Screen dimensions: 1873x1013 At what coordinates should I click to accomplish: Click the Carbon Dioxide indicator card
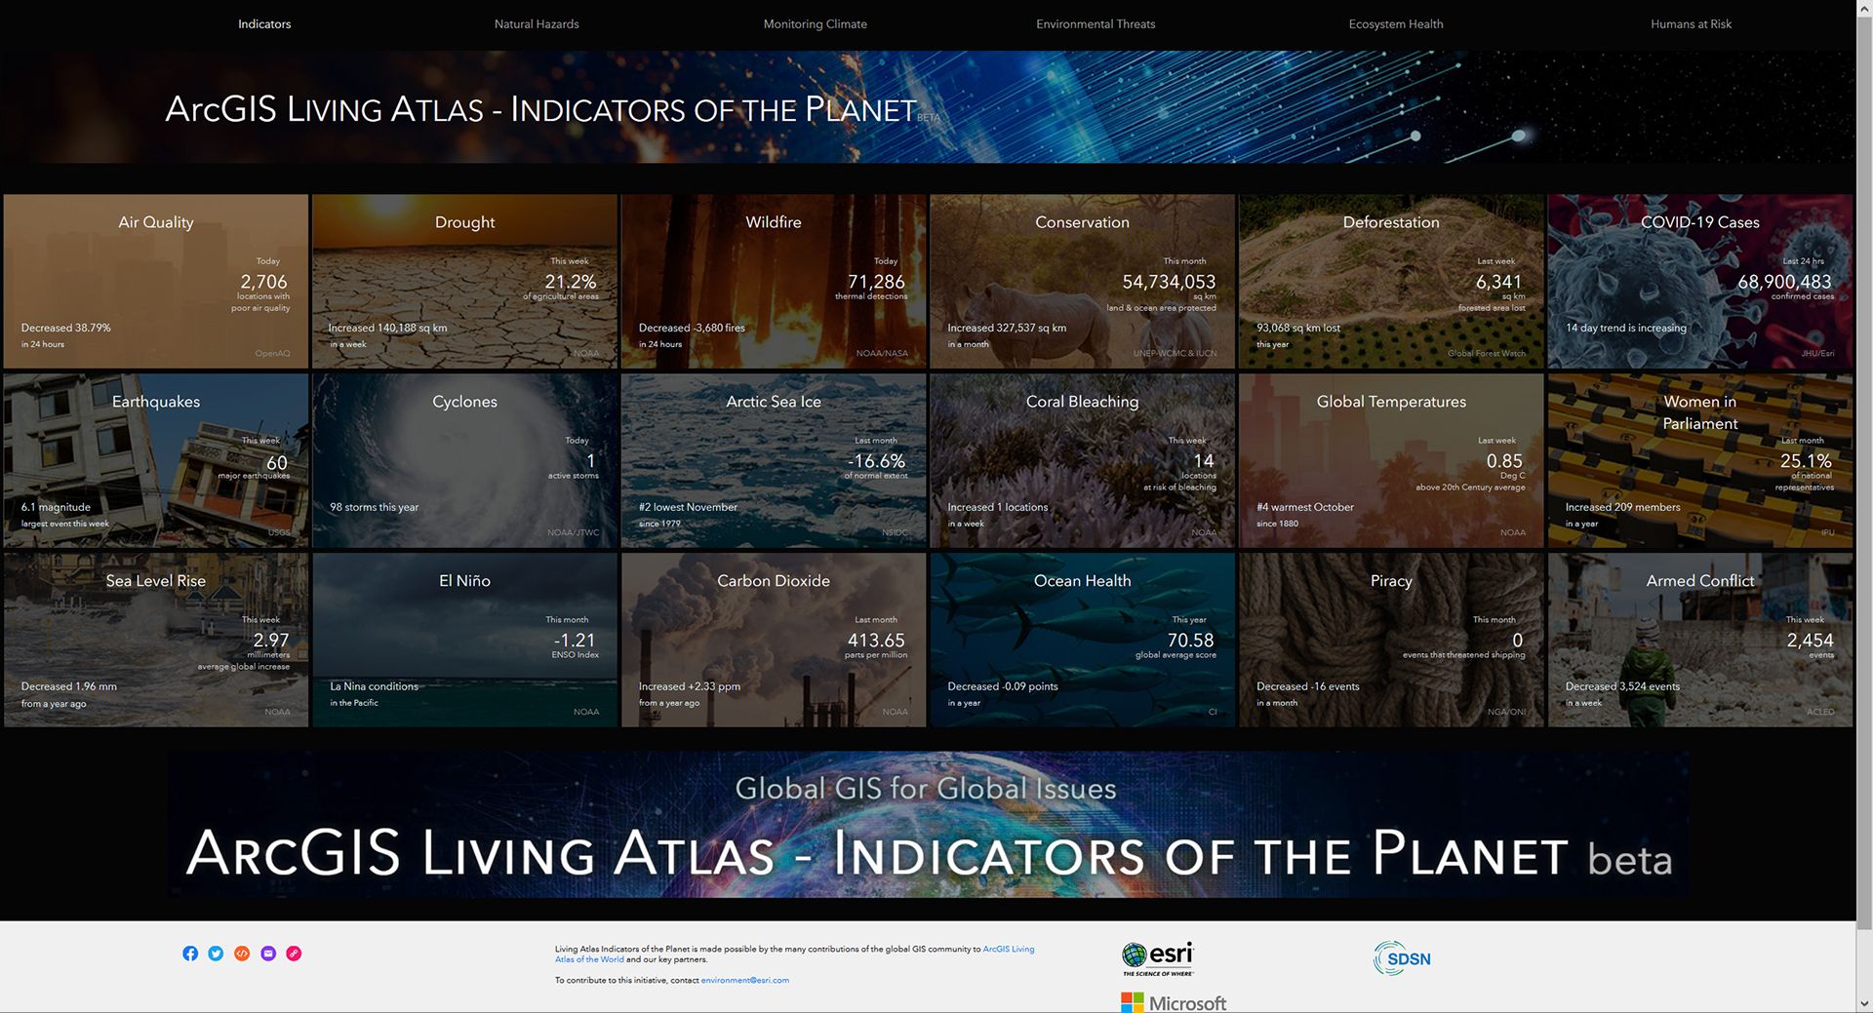point(773,639)
